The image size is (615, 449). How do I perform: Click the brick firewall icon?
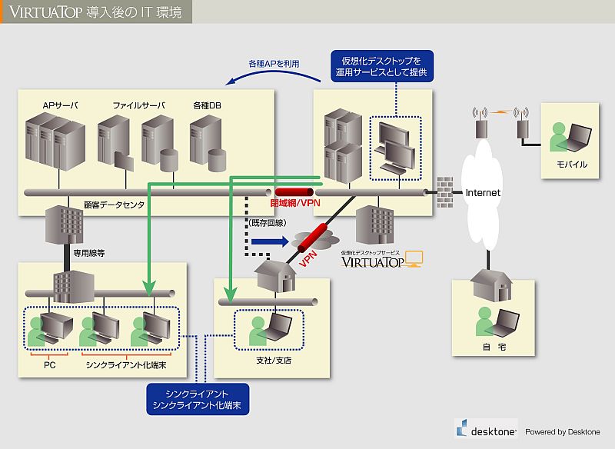(445, 192)
